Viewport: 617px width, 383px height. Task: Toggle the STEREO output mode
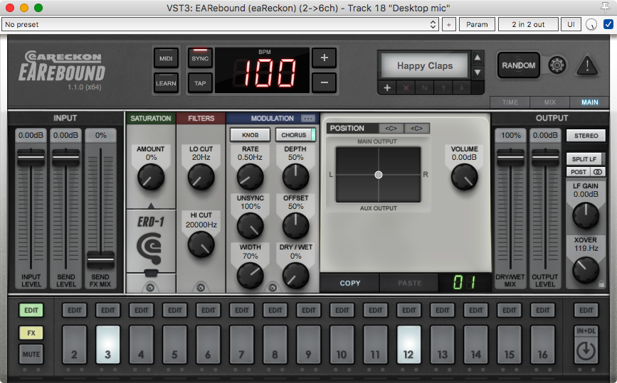click(586, 136)
